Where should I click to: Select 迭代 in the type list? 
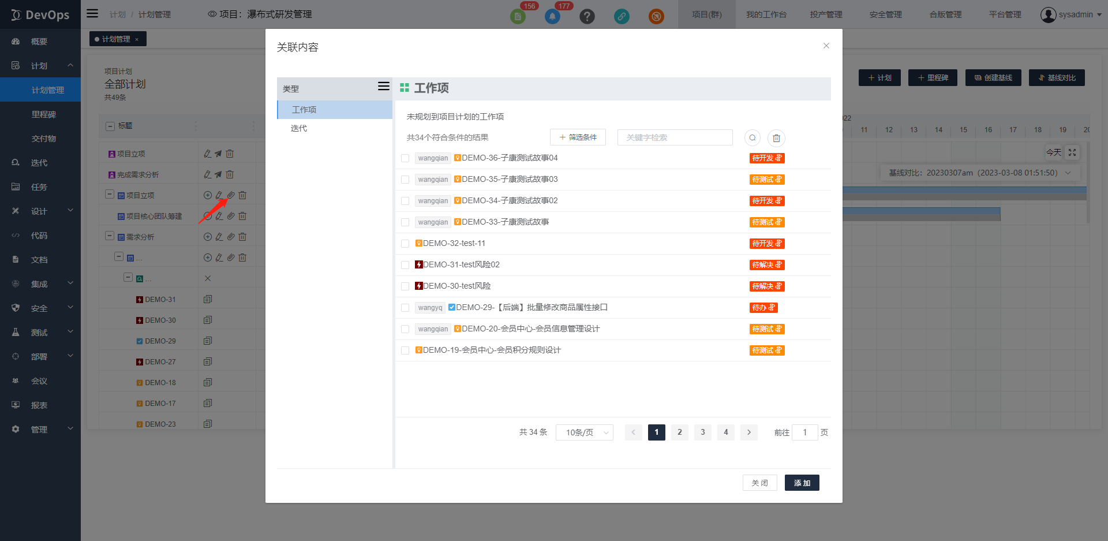[x=299, y=128]
